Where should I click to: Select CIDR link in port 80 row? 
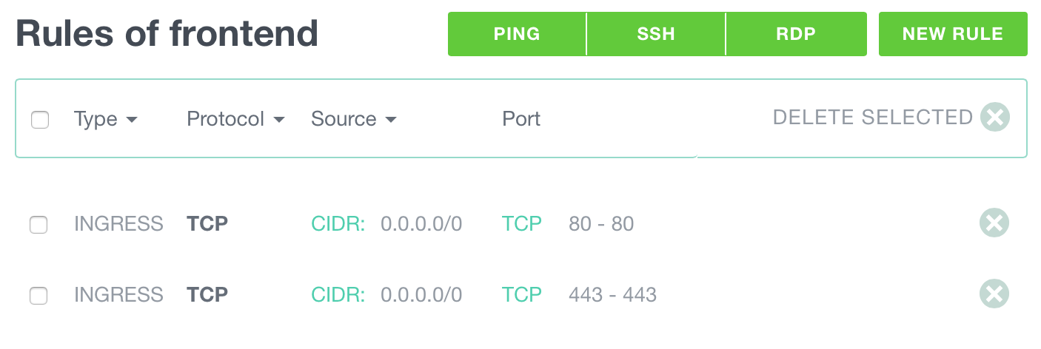338,223
